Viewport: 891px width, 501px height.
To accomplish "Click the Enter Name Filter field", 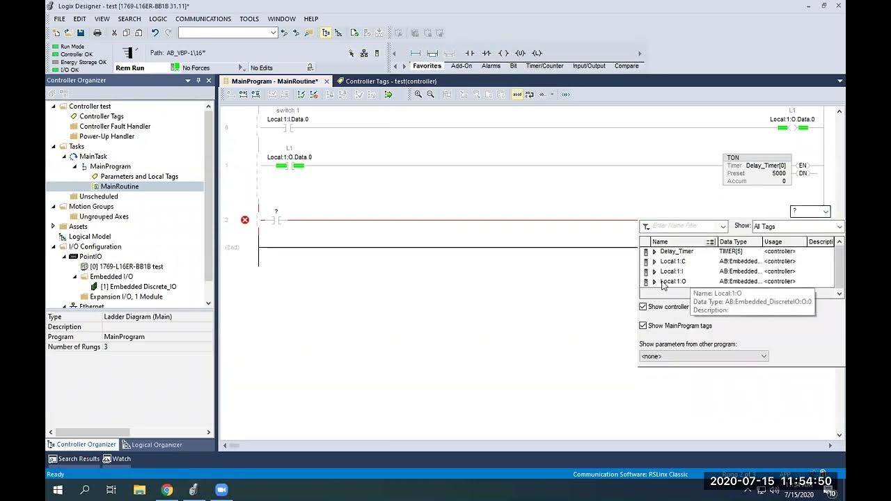I will 684,226.
